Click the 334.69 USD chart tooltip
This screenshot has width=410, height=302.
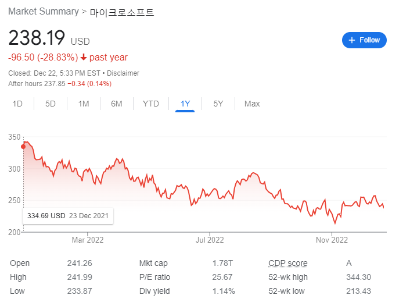[x=68, y=216]
